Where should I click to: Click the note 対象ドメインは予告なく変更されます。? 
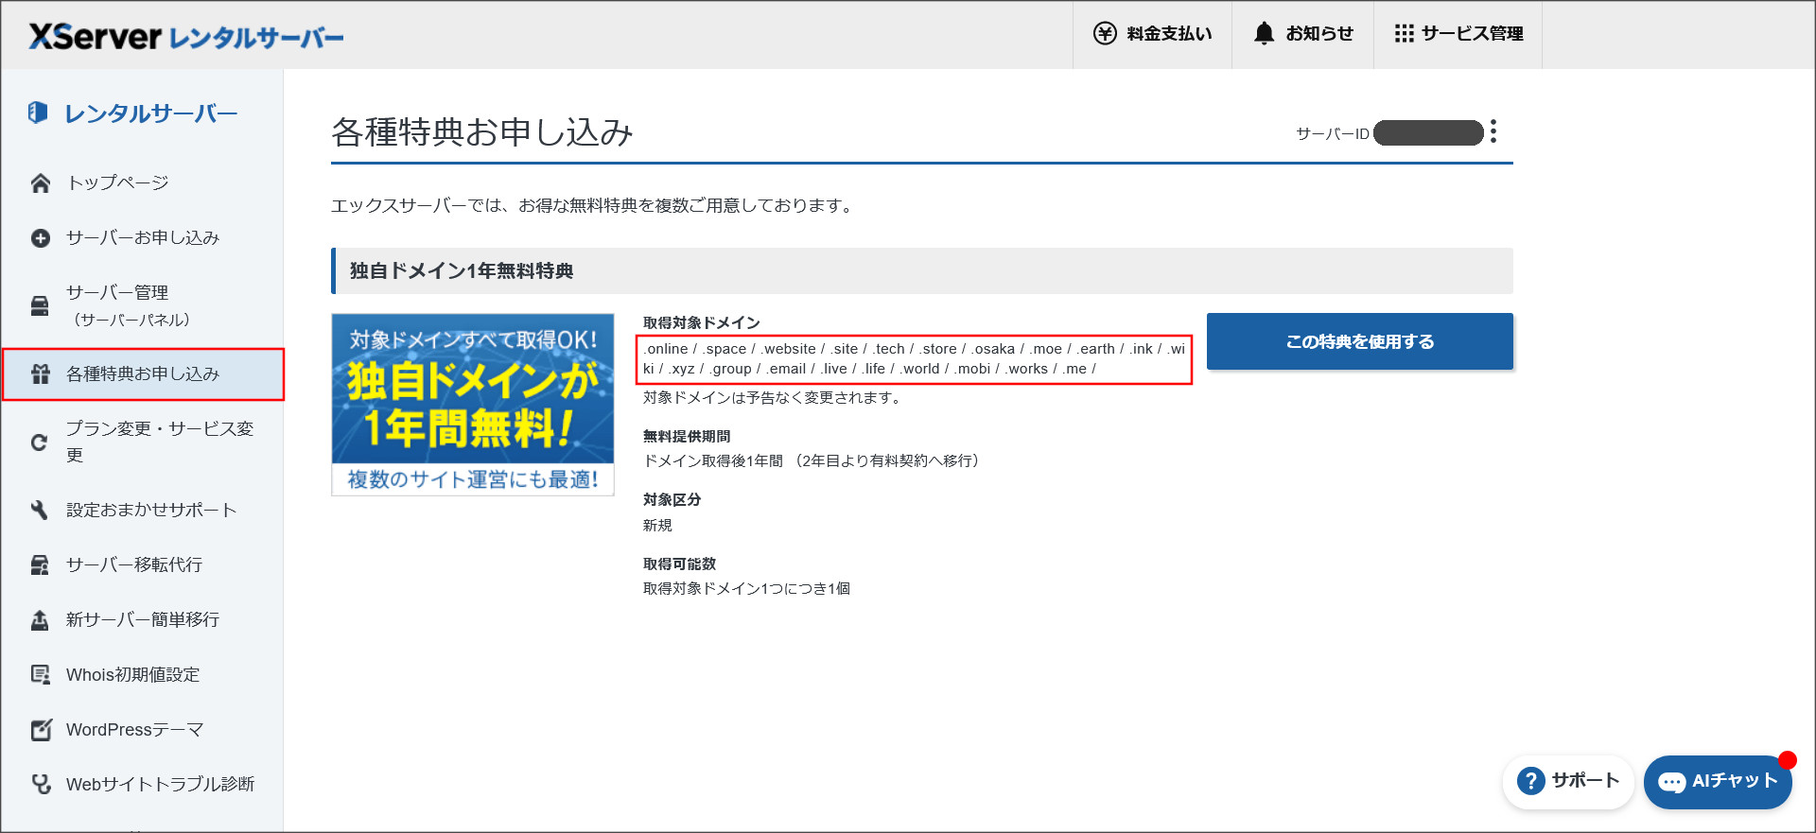point(774,397)
